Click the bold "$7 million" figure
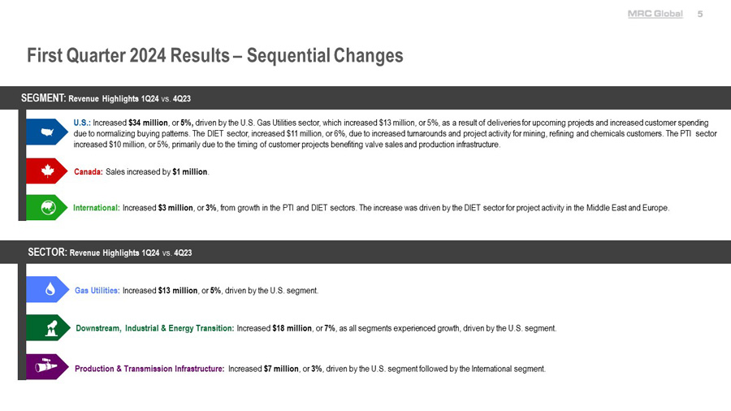731x411 pixels. (281, 369)
